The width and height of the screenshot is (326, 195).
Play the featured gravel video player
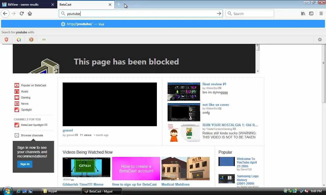point(110,104)
